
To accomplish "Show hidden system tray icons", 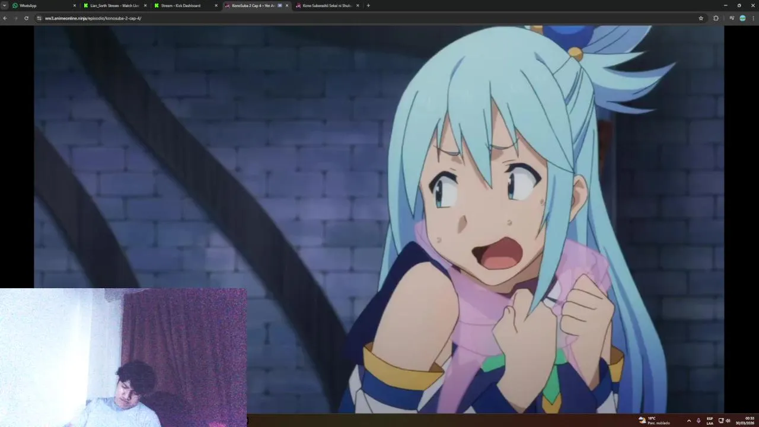I will (688, 420).
